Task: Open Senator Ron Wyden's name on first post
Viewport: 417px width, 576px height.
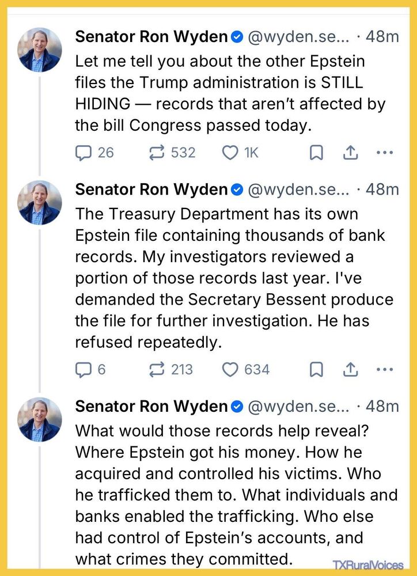Action: click(151, 37)
